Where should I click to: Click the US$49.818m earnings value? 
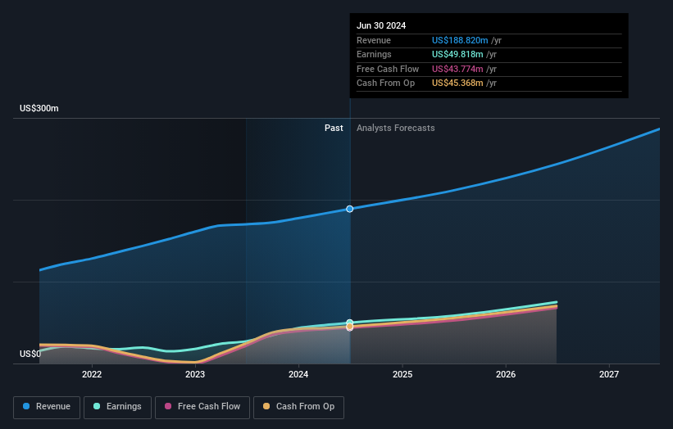[457, 54]
